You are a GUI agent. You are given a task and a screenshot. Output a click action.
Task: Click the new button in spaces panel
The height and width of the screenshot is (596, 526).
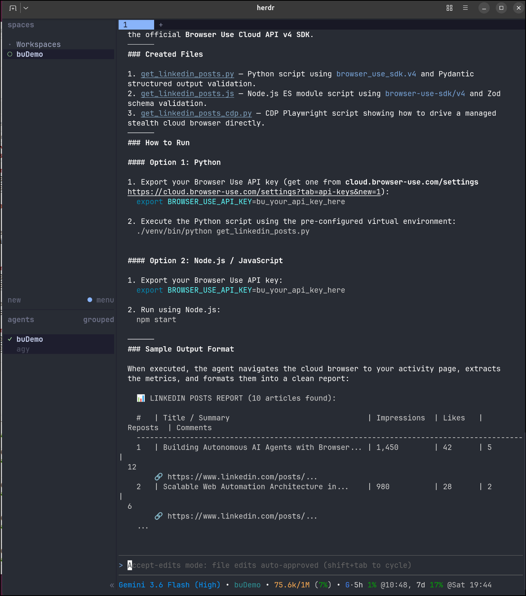click(14, 300)
